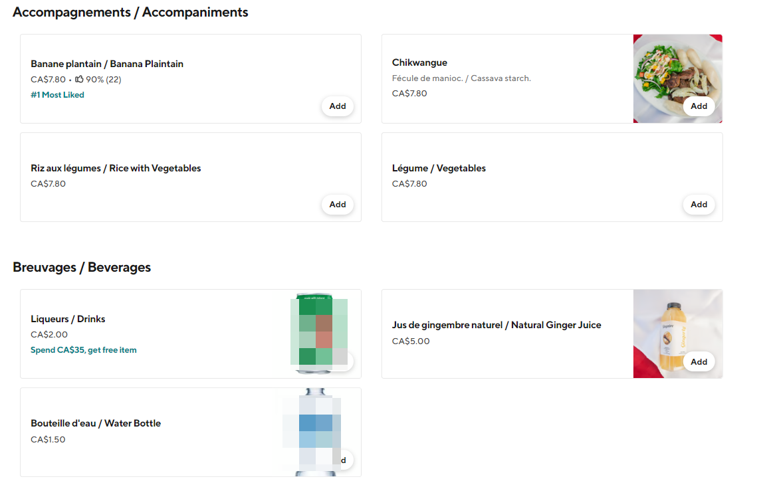The width and height of the screenshot is (779, 481).
Task: Open the Légume / Vegetables item title
Action: 439,169
